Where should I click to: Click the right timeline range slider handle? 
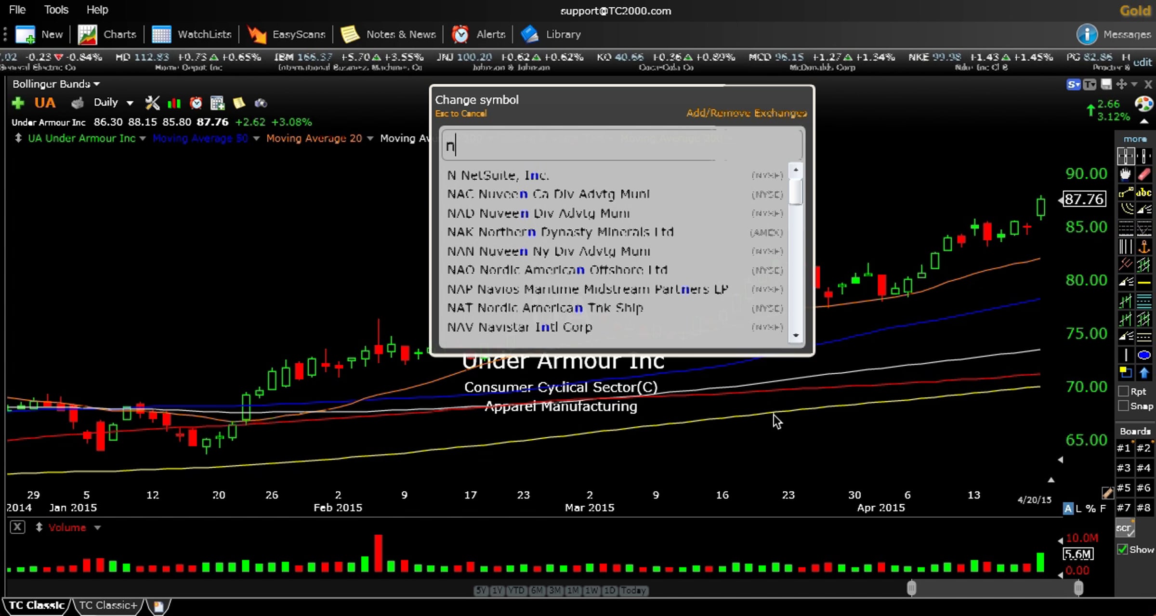(1078, 588)
